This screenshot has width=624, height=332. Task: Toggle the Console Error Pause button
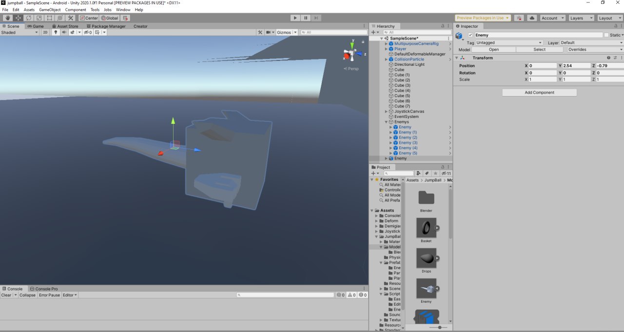click(x=49, y=295)
